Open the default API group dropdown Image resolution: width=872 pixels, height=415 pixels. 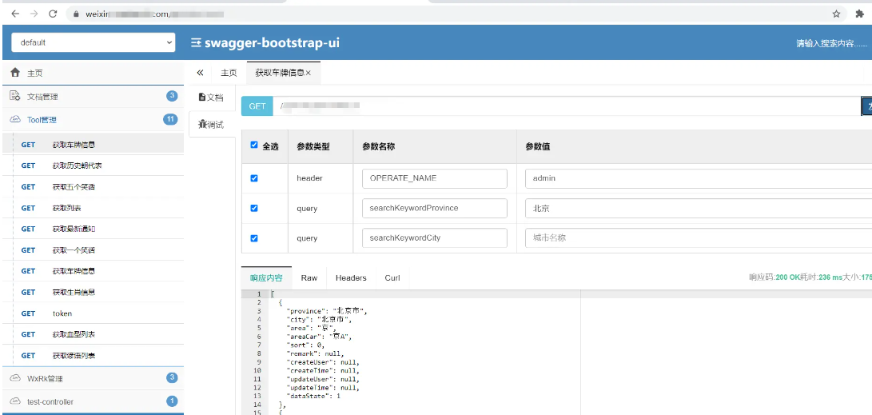point(94,42)
